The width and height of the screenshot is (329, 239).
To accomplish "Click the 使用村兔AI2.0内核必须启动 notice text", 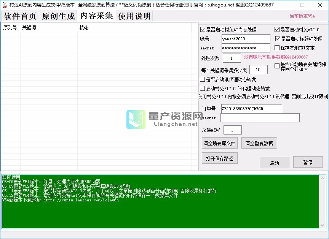I will (x=263, y=97).
